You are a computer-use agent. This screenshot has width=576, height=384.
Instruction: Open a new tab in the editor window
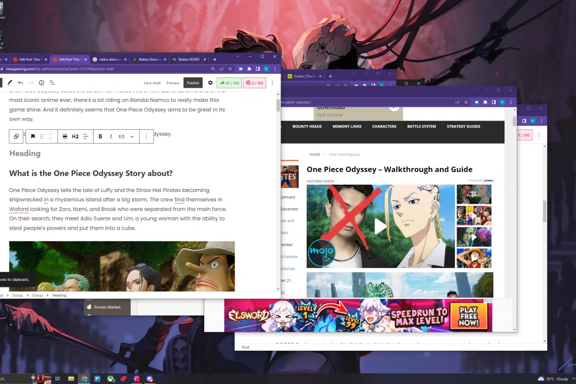point(215,59)
